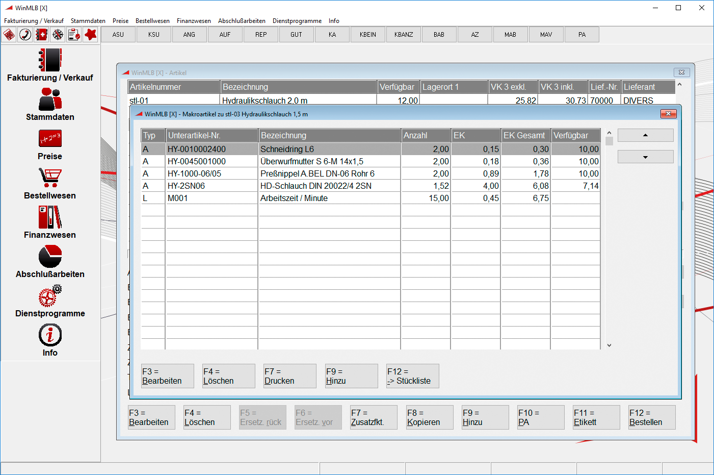
Task: Click the BAB toolbar button
Action: (x=439, y=35)
